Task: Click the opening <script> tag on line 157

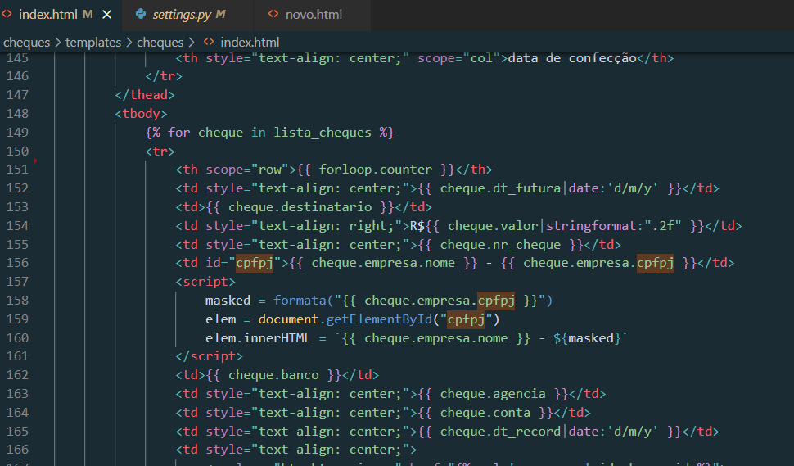Action: pos(205,282)
